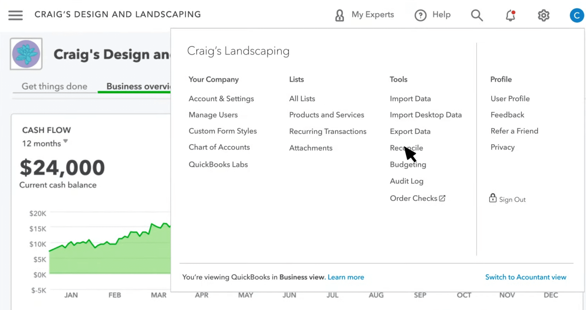Switch to Business overview tab
586x310 pixels.
pyautogui.click(x=138, y=86)
